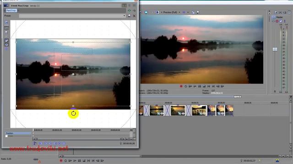Jump to last keyframe in Pan/Crop
293x164 pixels.
click(x=55, y=143)
